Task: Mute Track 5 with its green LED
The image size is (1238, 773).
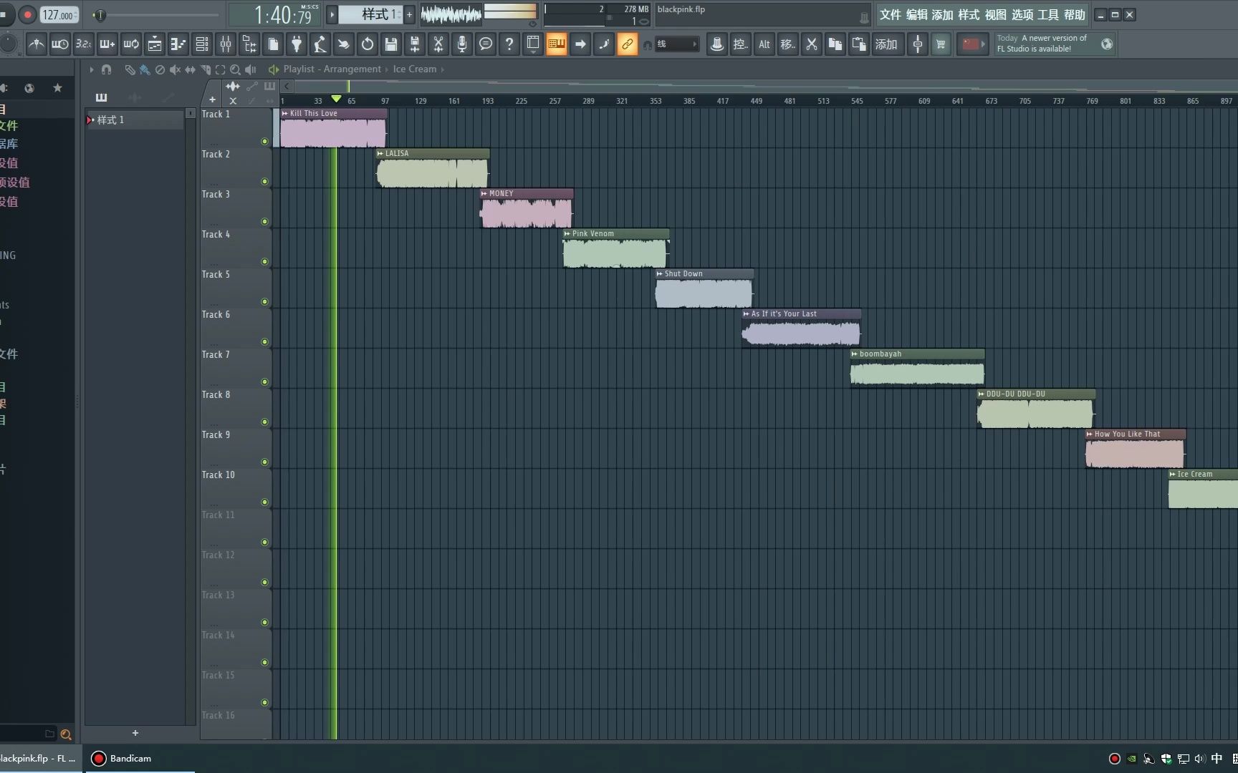Action: pos(264,302)
